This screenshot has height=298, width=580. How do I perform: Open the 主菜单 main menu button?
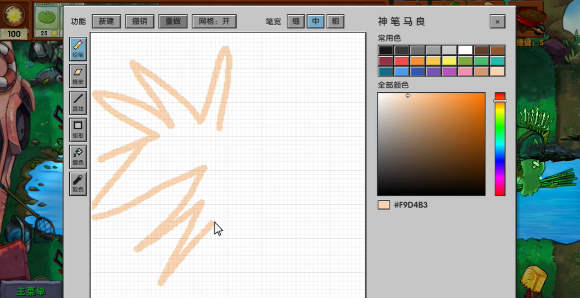pos(31,291)
